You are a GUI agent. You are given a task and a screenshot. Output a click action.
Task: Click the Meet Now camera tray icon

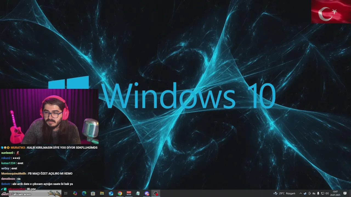tap(310, 193)
